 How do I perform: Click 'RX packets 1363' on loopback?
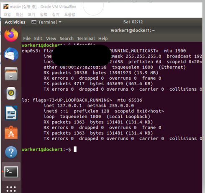64,122
